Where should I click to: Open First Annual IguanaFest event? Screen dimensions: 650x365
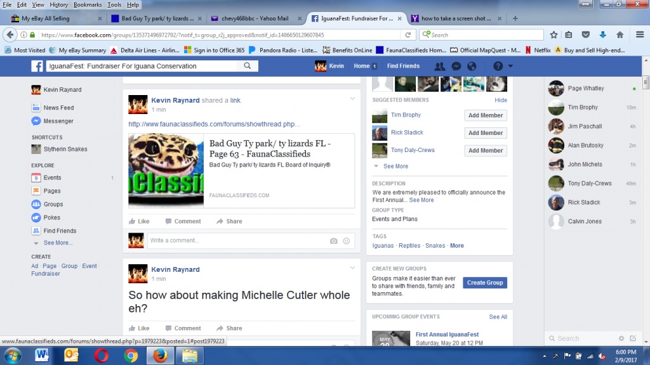(x=447, y=335)
